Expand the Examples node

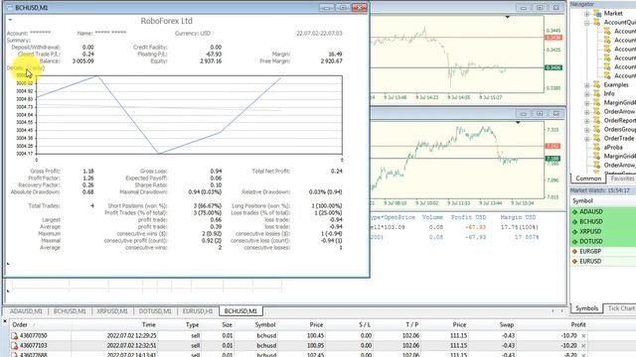click(587, 85)
